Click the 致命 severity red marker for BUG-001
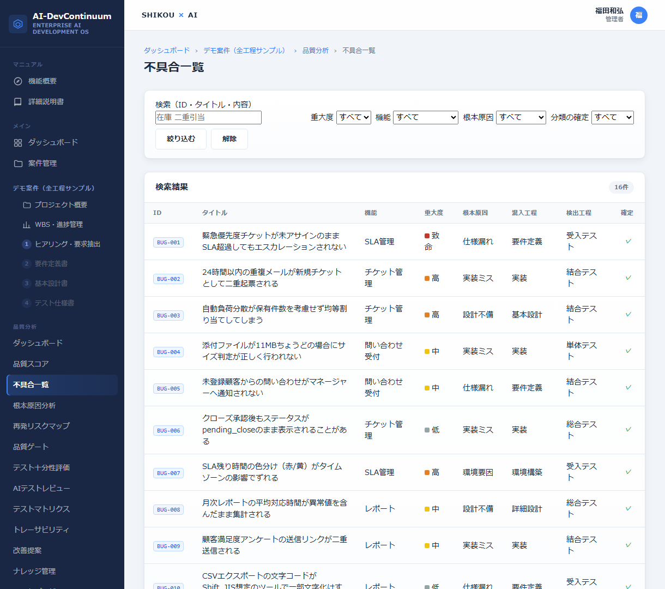665x589 pixels. (427, 236)
